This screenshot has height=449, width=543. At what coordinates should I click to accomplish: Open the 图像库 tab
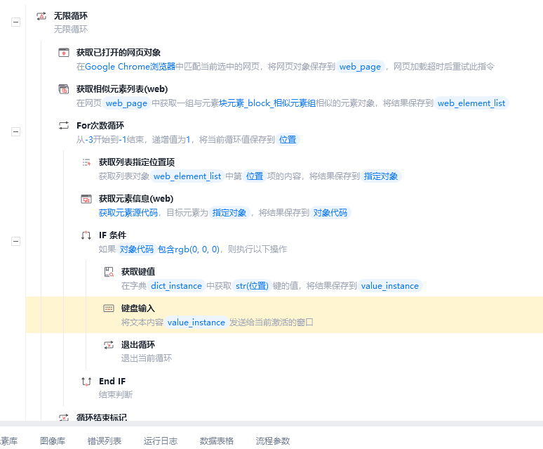click(53, 441)
